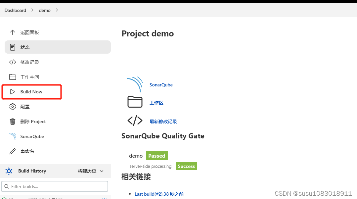Open the demo breadcrumb link
357x199 pixels.
click(45, 10)
